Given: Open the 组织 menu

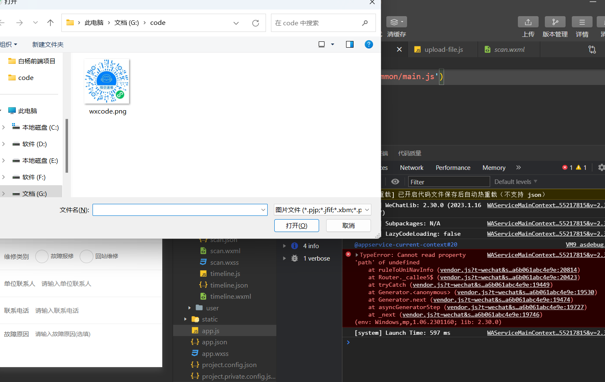Looking at the screenshot, I should pyautogui.click(x=8, y=44).
